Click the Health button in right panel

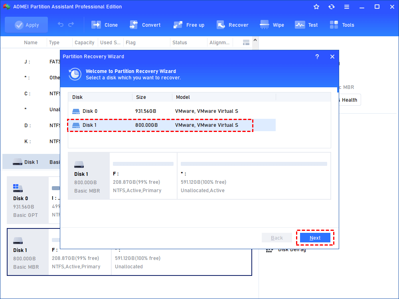tap(350, 100)
